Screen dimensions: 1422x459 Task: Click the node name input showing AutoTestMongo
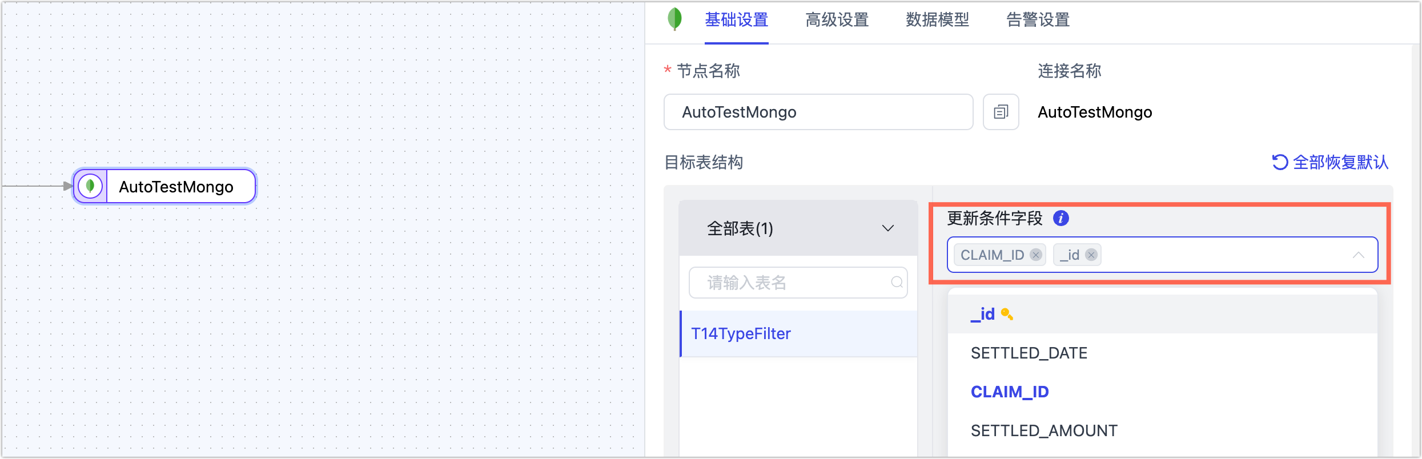(818, 112)
